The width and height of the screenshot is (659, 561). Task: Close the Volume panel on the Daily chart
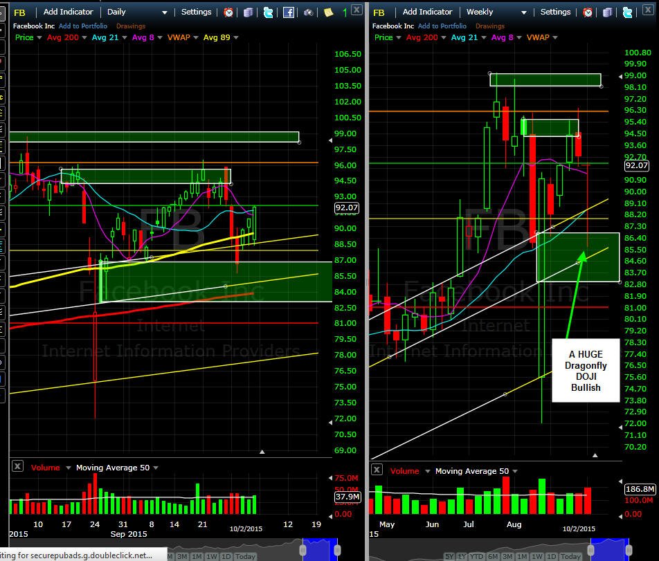[x=17, y=466]
